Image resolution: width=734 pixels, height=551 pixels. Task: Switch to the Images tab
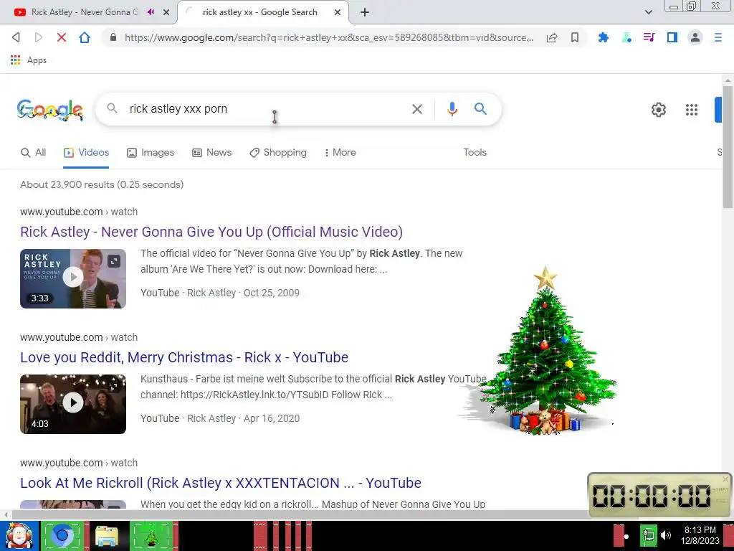151,152
